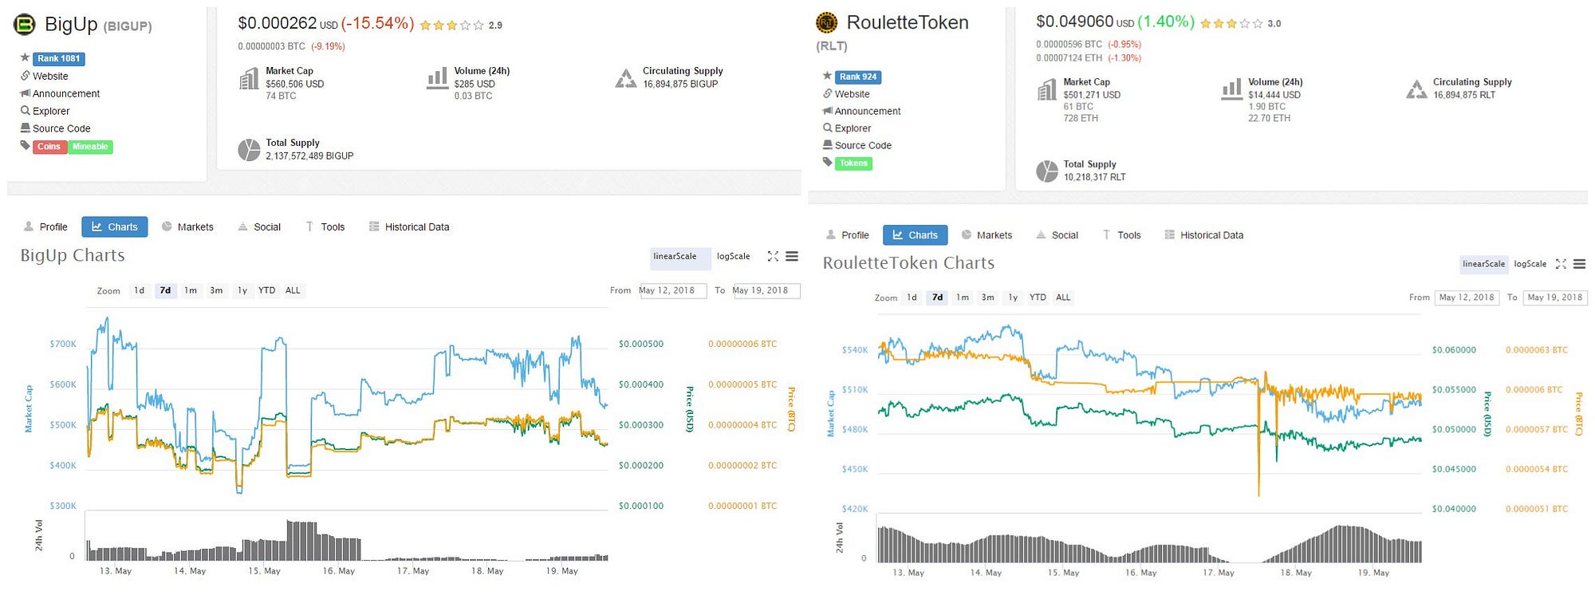Open RouletteToken Historical Data tab
1595x599 pixels.
(x=1203, y=235)
